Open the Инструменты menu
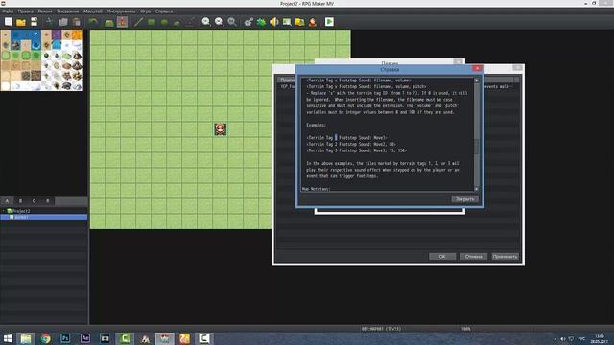This screenshot has height=345, width=614. (x=122, y=11)
